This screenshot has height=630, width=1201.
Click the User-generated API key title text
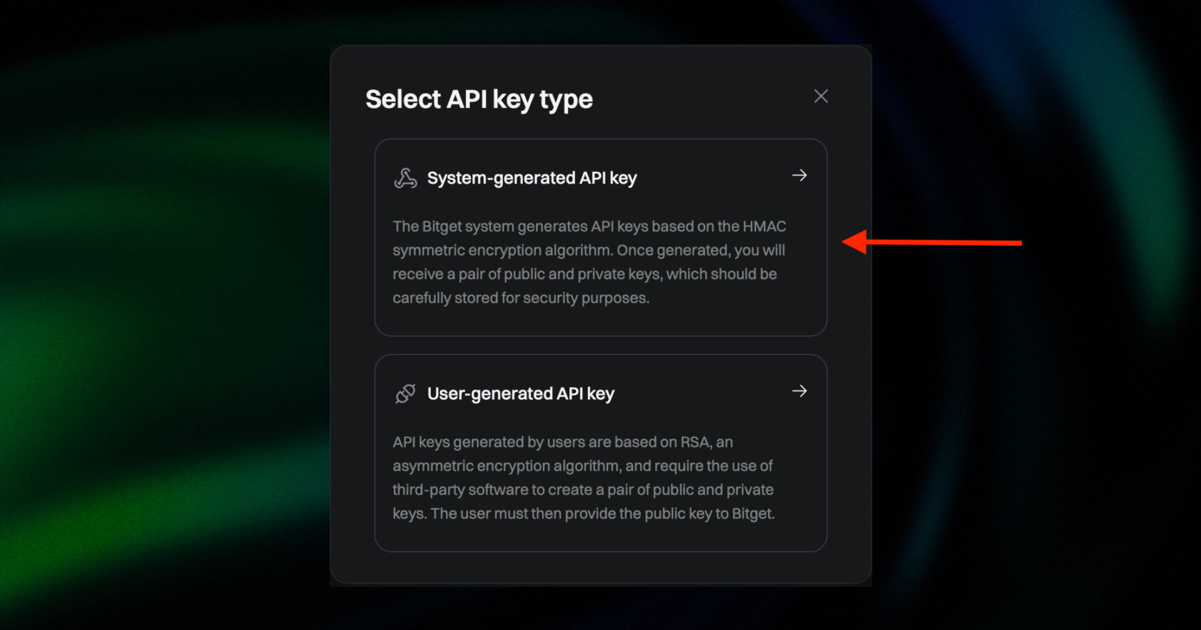pos(520,393)
